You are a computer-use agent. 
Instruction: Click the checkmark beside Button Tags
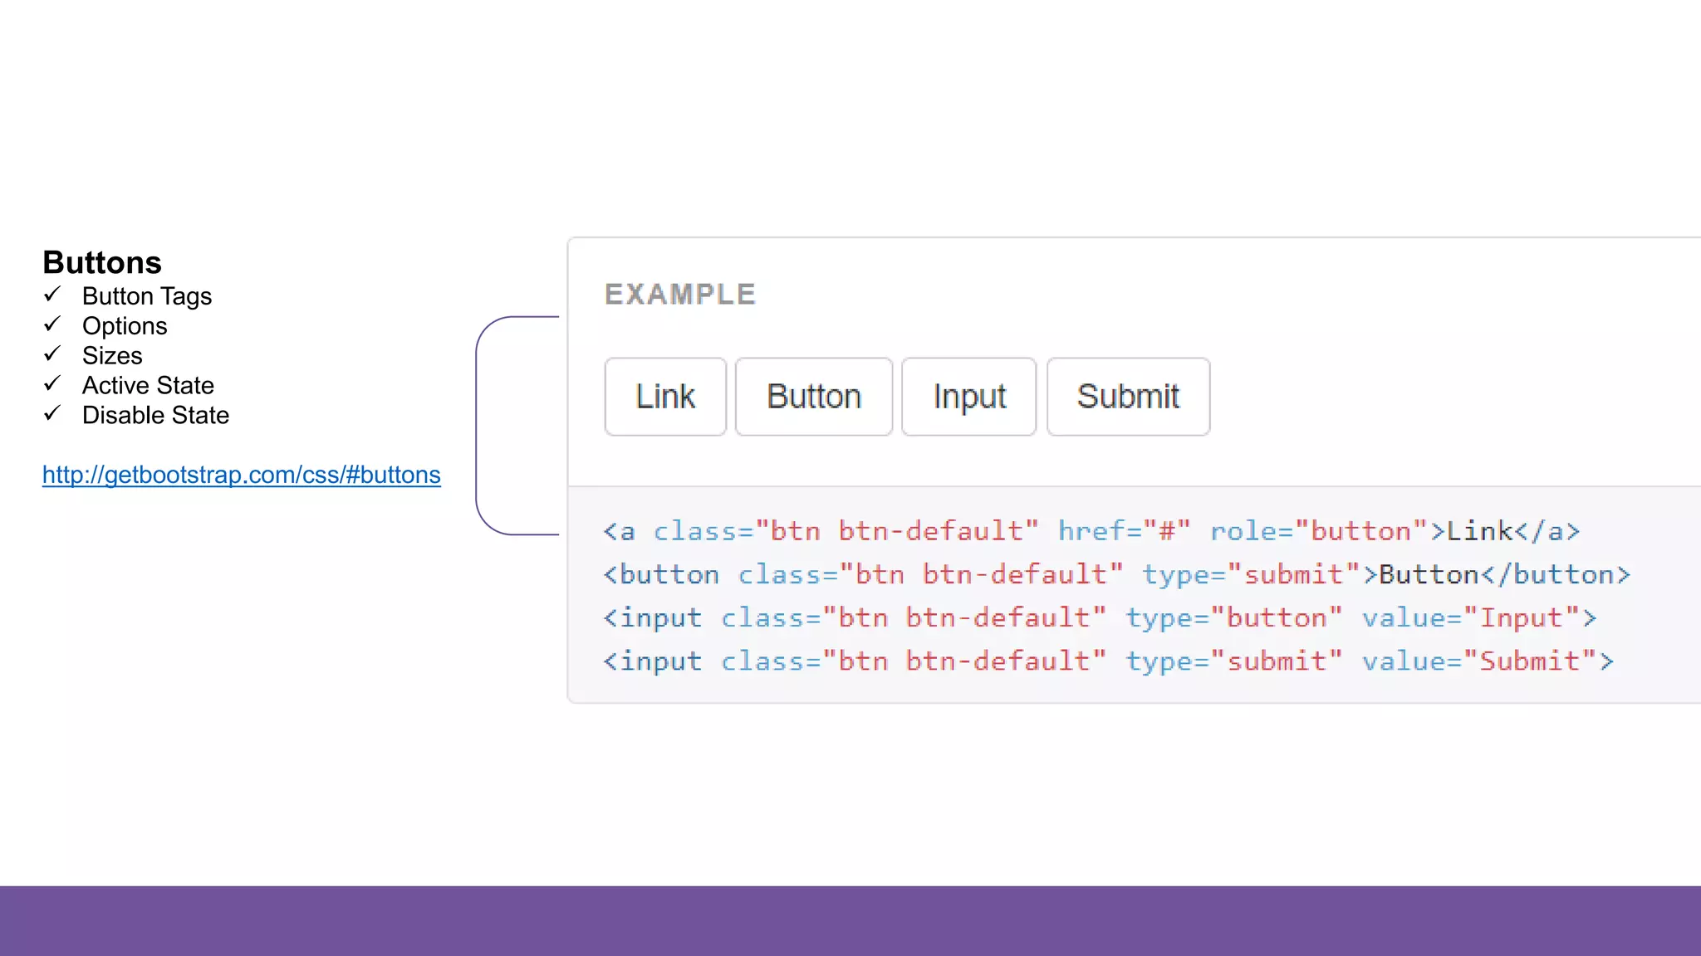point(52,295)
